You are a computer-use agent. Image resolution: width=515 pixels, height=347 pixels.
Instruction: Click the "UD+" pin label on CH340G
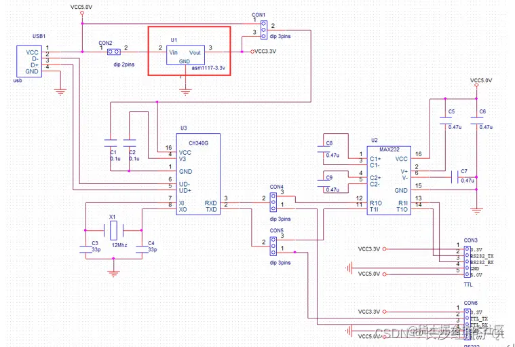(x=185, y=191)
